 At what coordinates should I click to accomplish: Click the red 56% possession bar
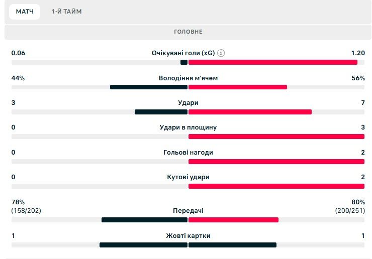coord(237,87)
